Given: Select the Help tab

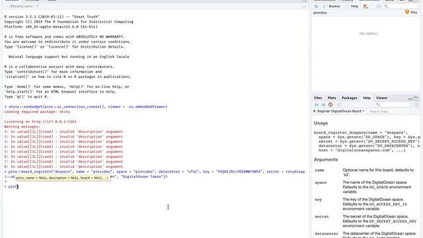Looking at the screenshot, I should coord(367,98).
